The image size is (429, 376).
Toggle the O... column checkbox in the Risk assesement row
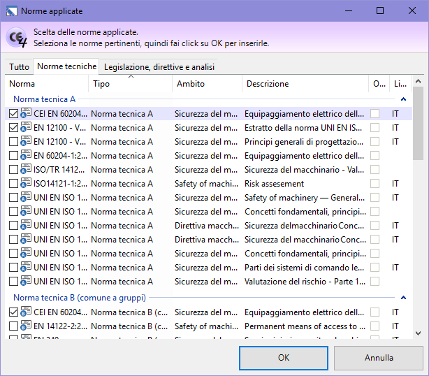[x=375, y=183]
